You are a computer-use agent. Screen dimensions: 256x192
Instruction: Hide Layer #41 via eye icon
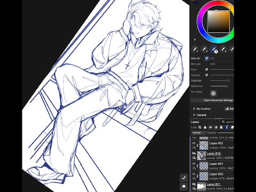[194, 164]
